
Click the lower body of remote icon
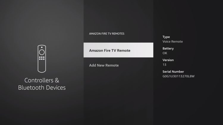[42, 66]
